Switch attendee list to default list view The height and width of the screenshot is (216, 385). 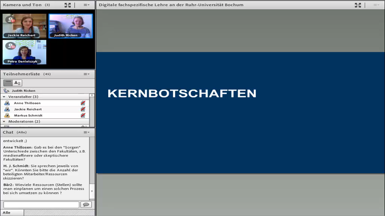(x=8, y=83)
